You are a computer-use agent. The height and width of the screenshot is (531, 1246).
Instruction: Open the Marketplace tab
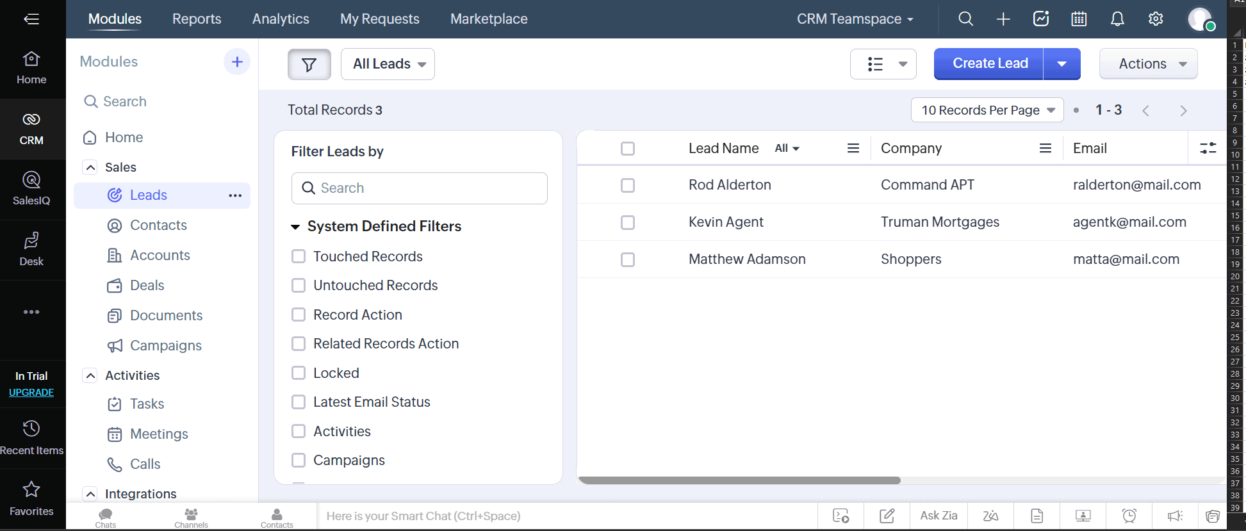click(489, 19)
